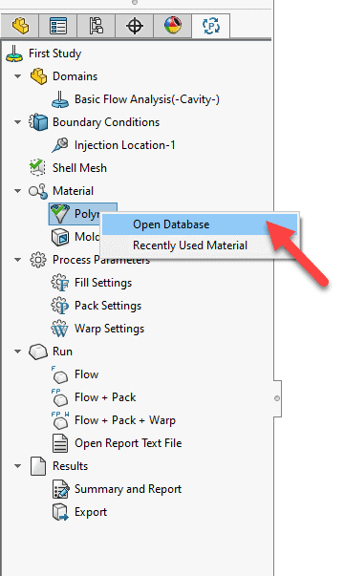The width and height of the screenshot is (344, 576).
Task: Click the Run icon
Action: [38, 352]
